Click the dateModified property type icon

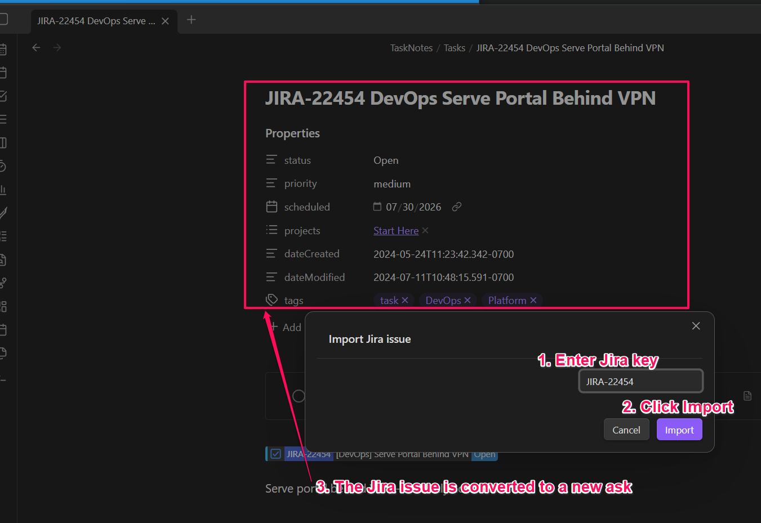click(272, 277)
